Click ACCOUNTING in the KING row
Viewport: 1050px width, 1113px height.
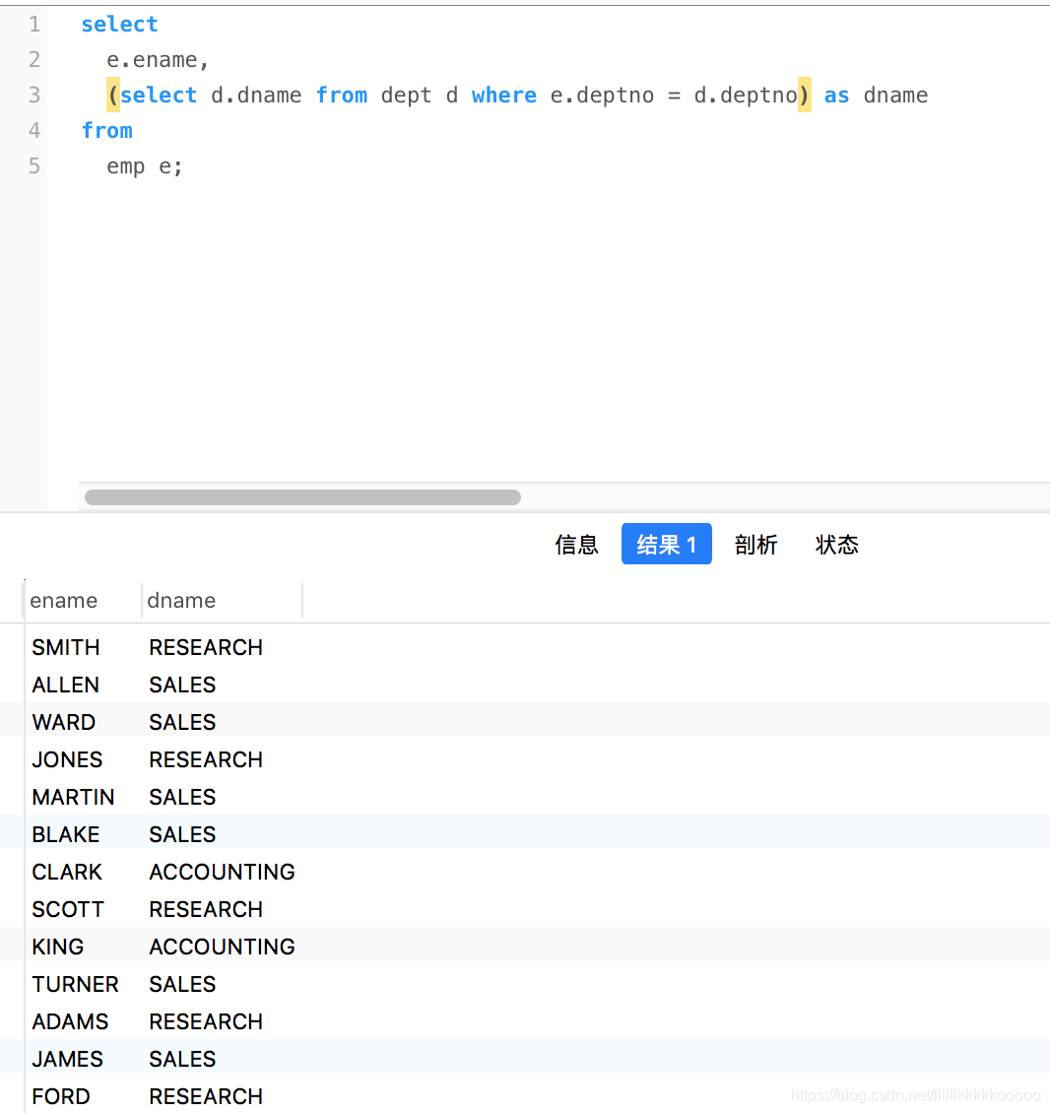(223, 947)
